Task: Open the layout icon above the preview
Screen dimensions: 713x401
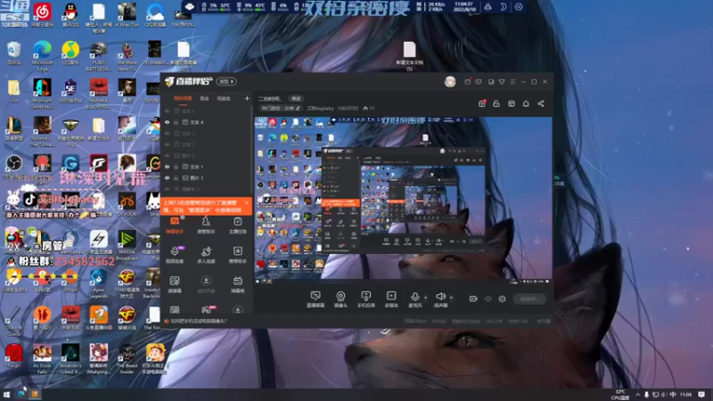Action: pyautogui.click(x=511, y=103)
